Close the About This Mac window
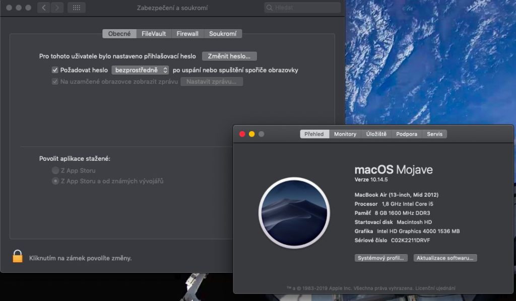The height and width of the screenshot is (301, 516). pos(242,134)
